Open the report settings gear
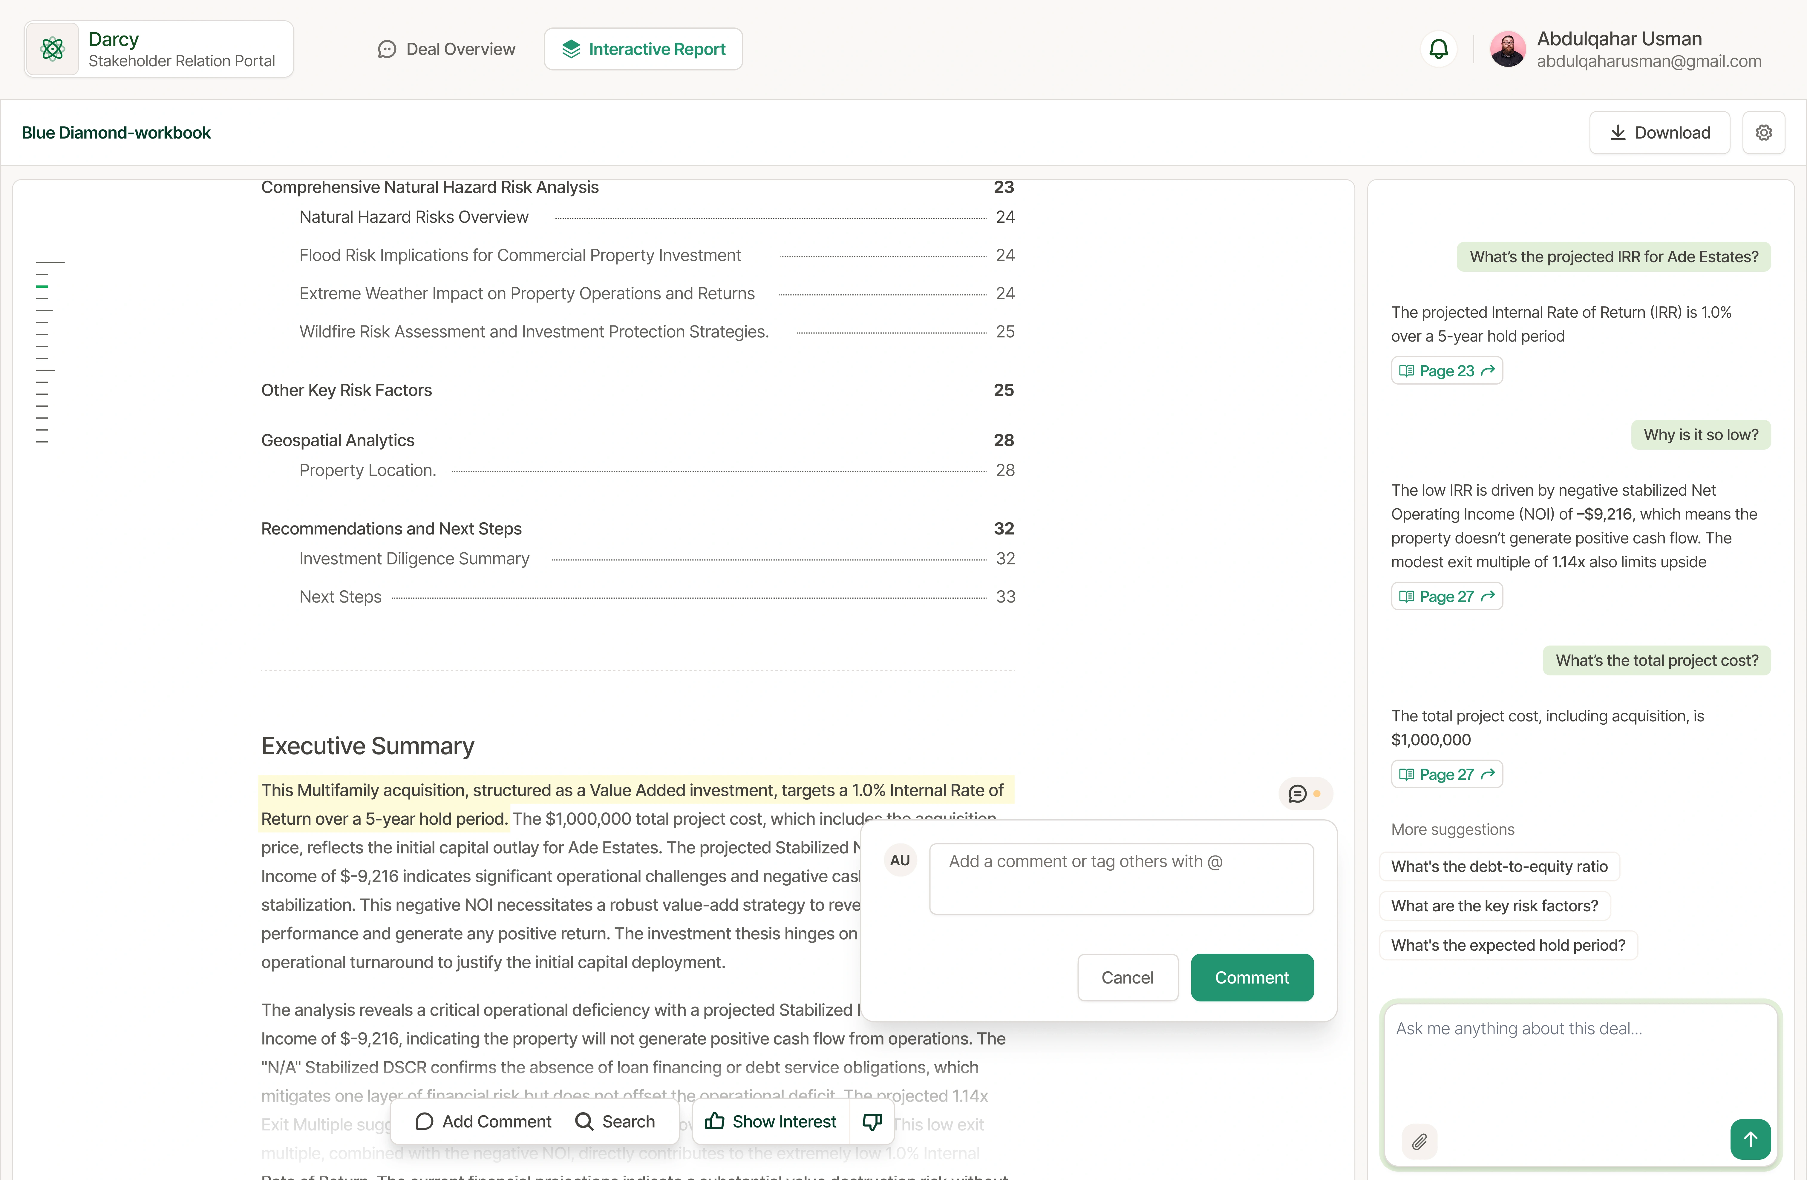 pyautogui.click(x=1764, y=133)
